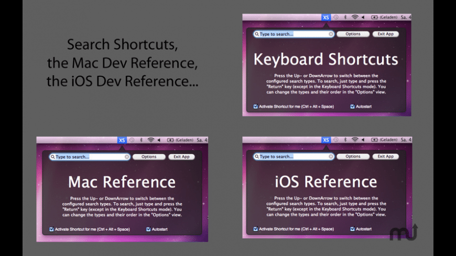Screen dimensions: 456x256
Task: Toggle Activate Shortcut checkbox in Mac Reference window
Action: point(51,229)
